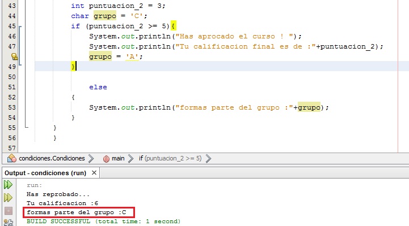Viewport: 409px width, 226px height.
Task: Click output line formas parte del grupo :C
Action: pos(78,212)
